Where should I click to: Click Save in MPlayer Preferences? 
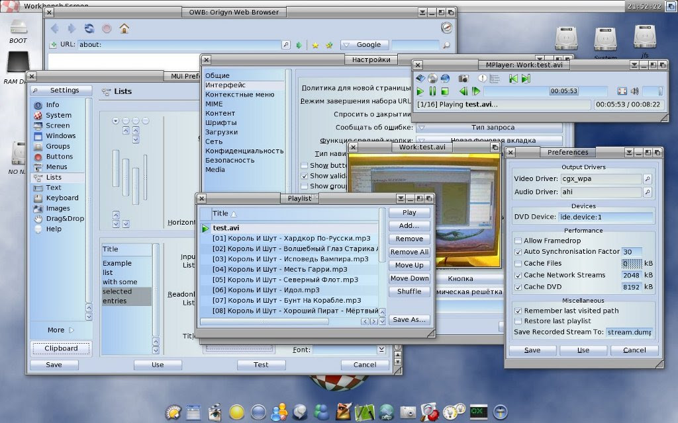pos(532,350)
